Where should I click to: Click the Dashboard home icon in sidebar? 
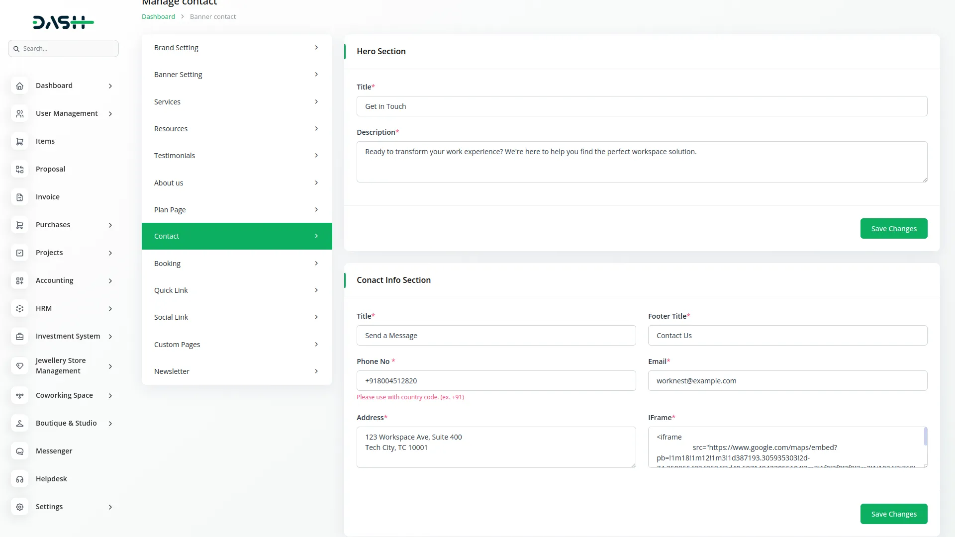(19, 86)
